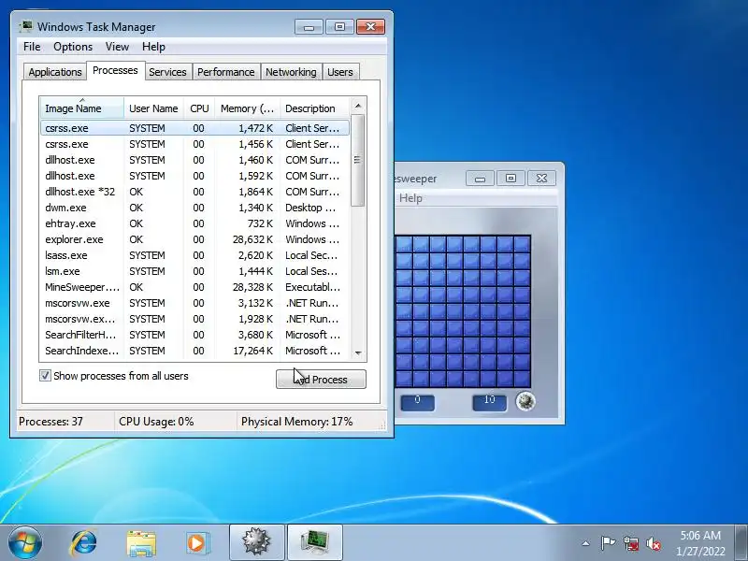Toggle Show processes from all users
Viewport: 748px width, 561px height.
45,376
